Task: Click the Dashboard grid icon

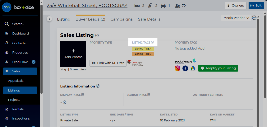Action: pos(7,33)
